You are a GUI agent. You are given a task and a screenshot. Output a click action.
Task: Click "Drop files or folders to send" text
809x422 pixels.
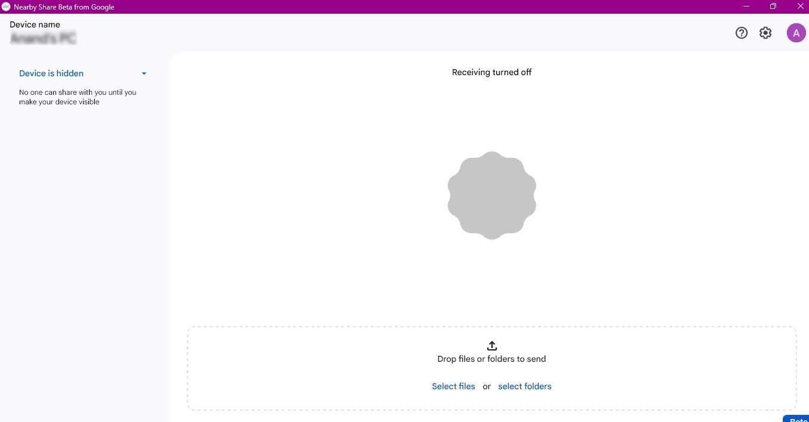click(x=491, y=359)
